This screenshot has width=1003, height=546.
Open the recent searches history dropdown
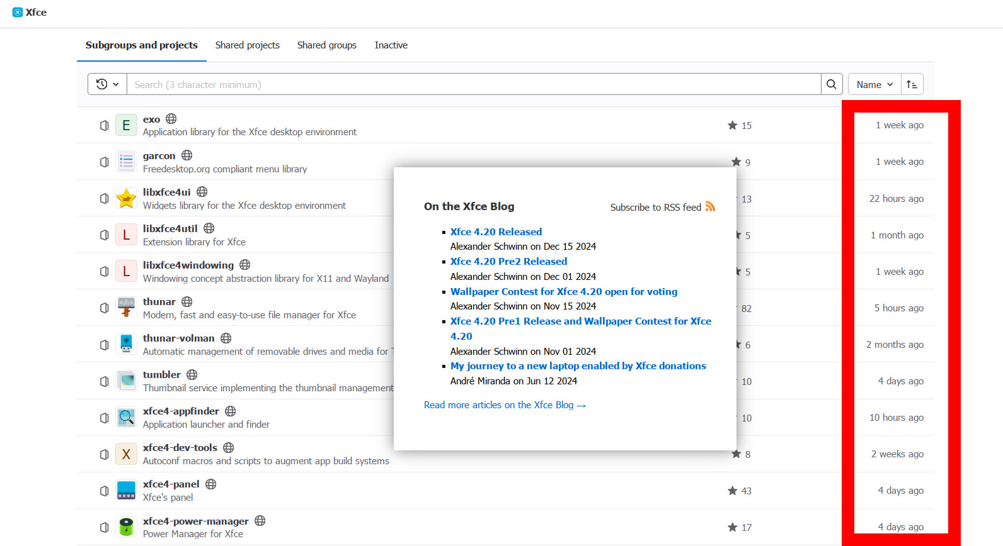click(107, 84)
